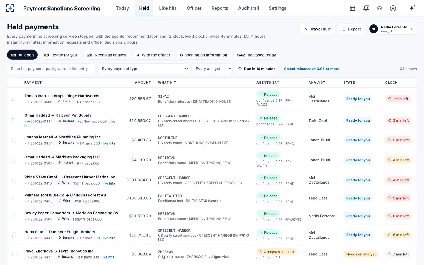Viewport: 424px width, 265px height.
Task: Check the Joanna Merced payment row
Action: click(14, 140)
